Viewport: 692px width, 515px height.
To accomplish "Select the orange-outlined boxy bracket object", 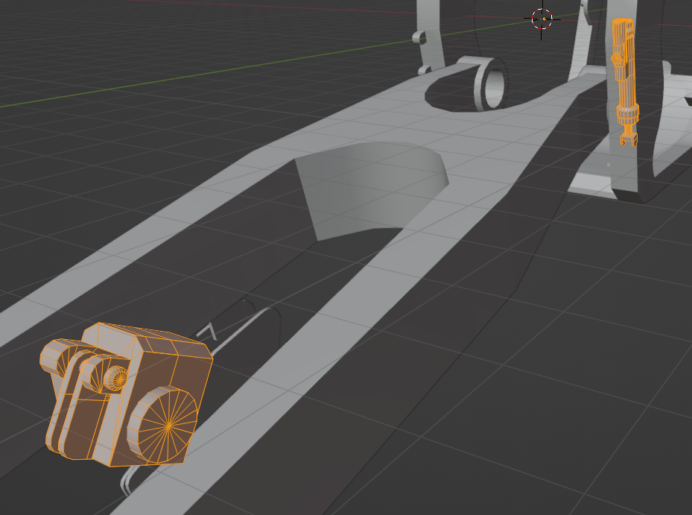I will (x=126, y=394).
